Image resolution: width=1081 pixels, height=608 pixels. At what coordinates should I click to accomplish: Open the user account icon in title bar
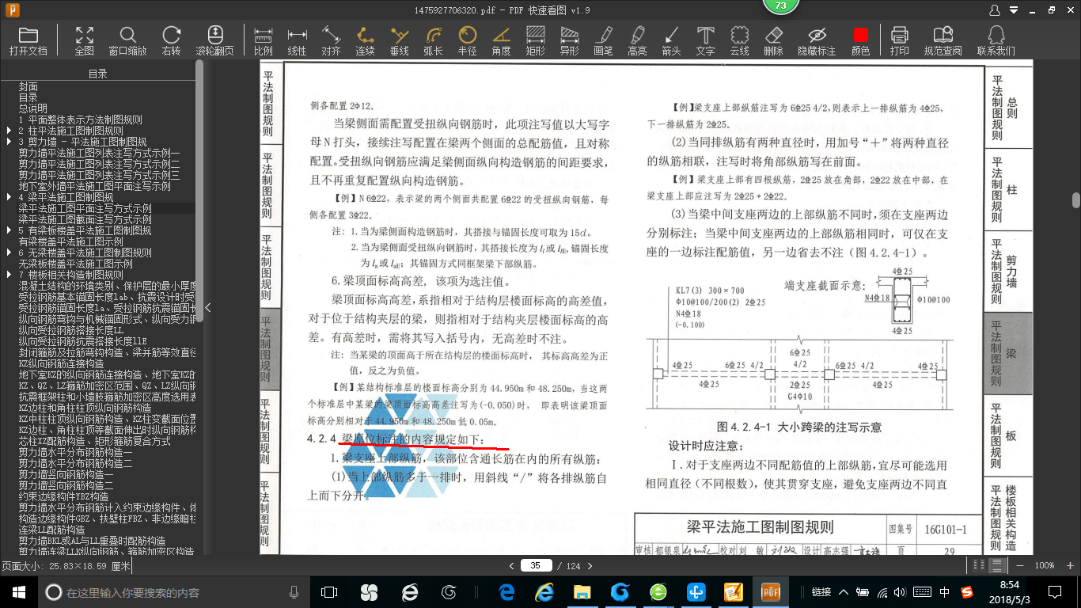click(x=996, y=10)
